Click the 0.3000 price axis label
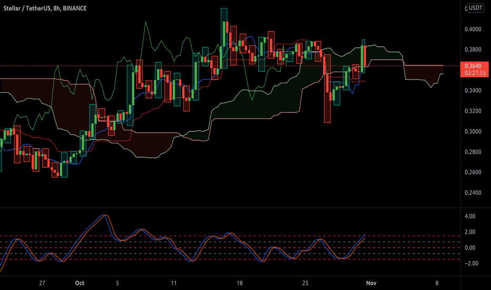The height and width of the screenshot is (290, 491). coord(473,131)
